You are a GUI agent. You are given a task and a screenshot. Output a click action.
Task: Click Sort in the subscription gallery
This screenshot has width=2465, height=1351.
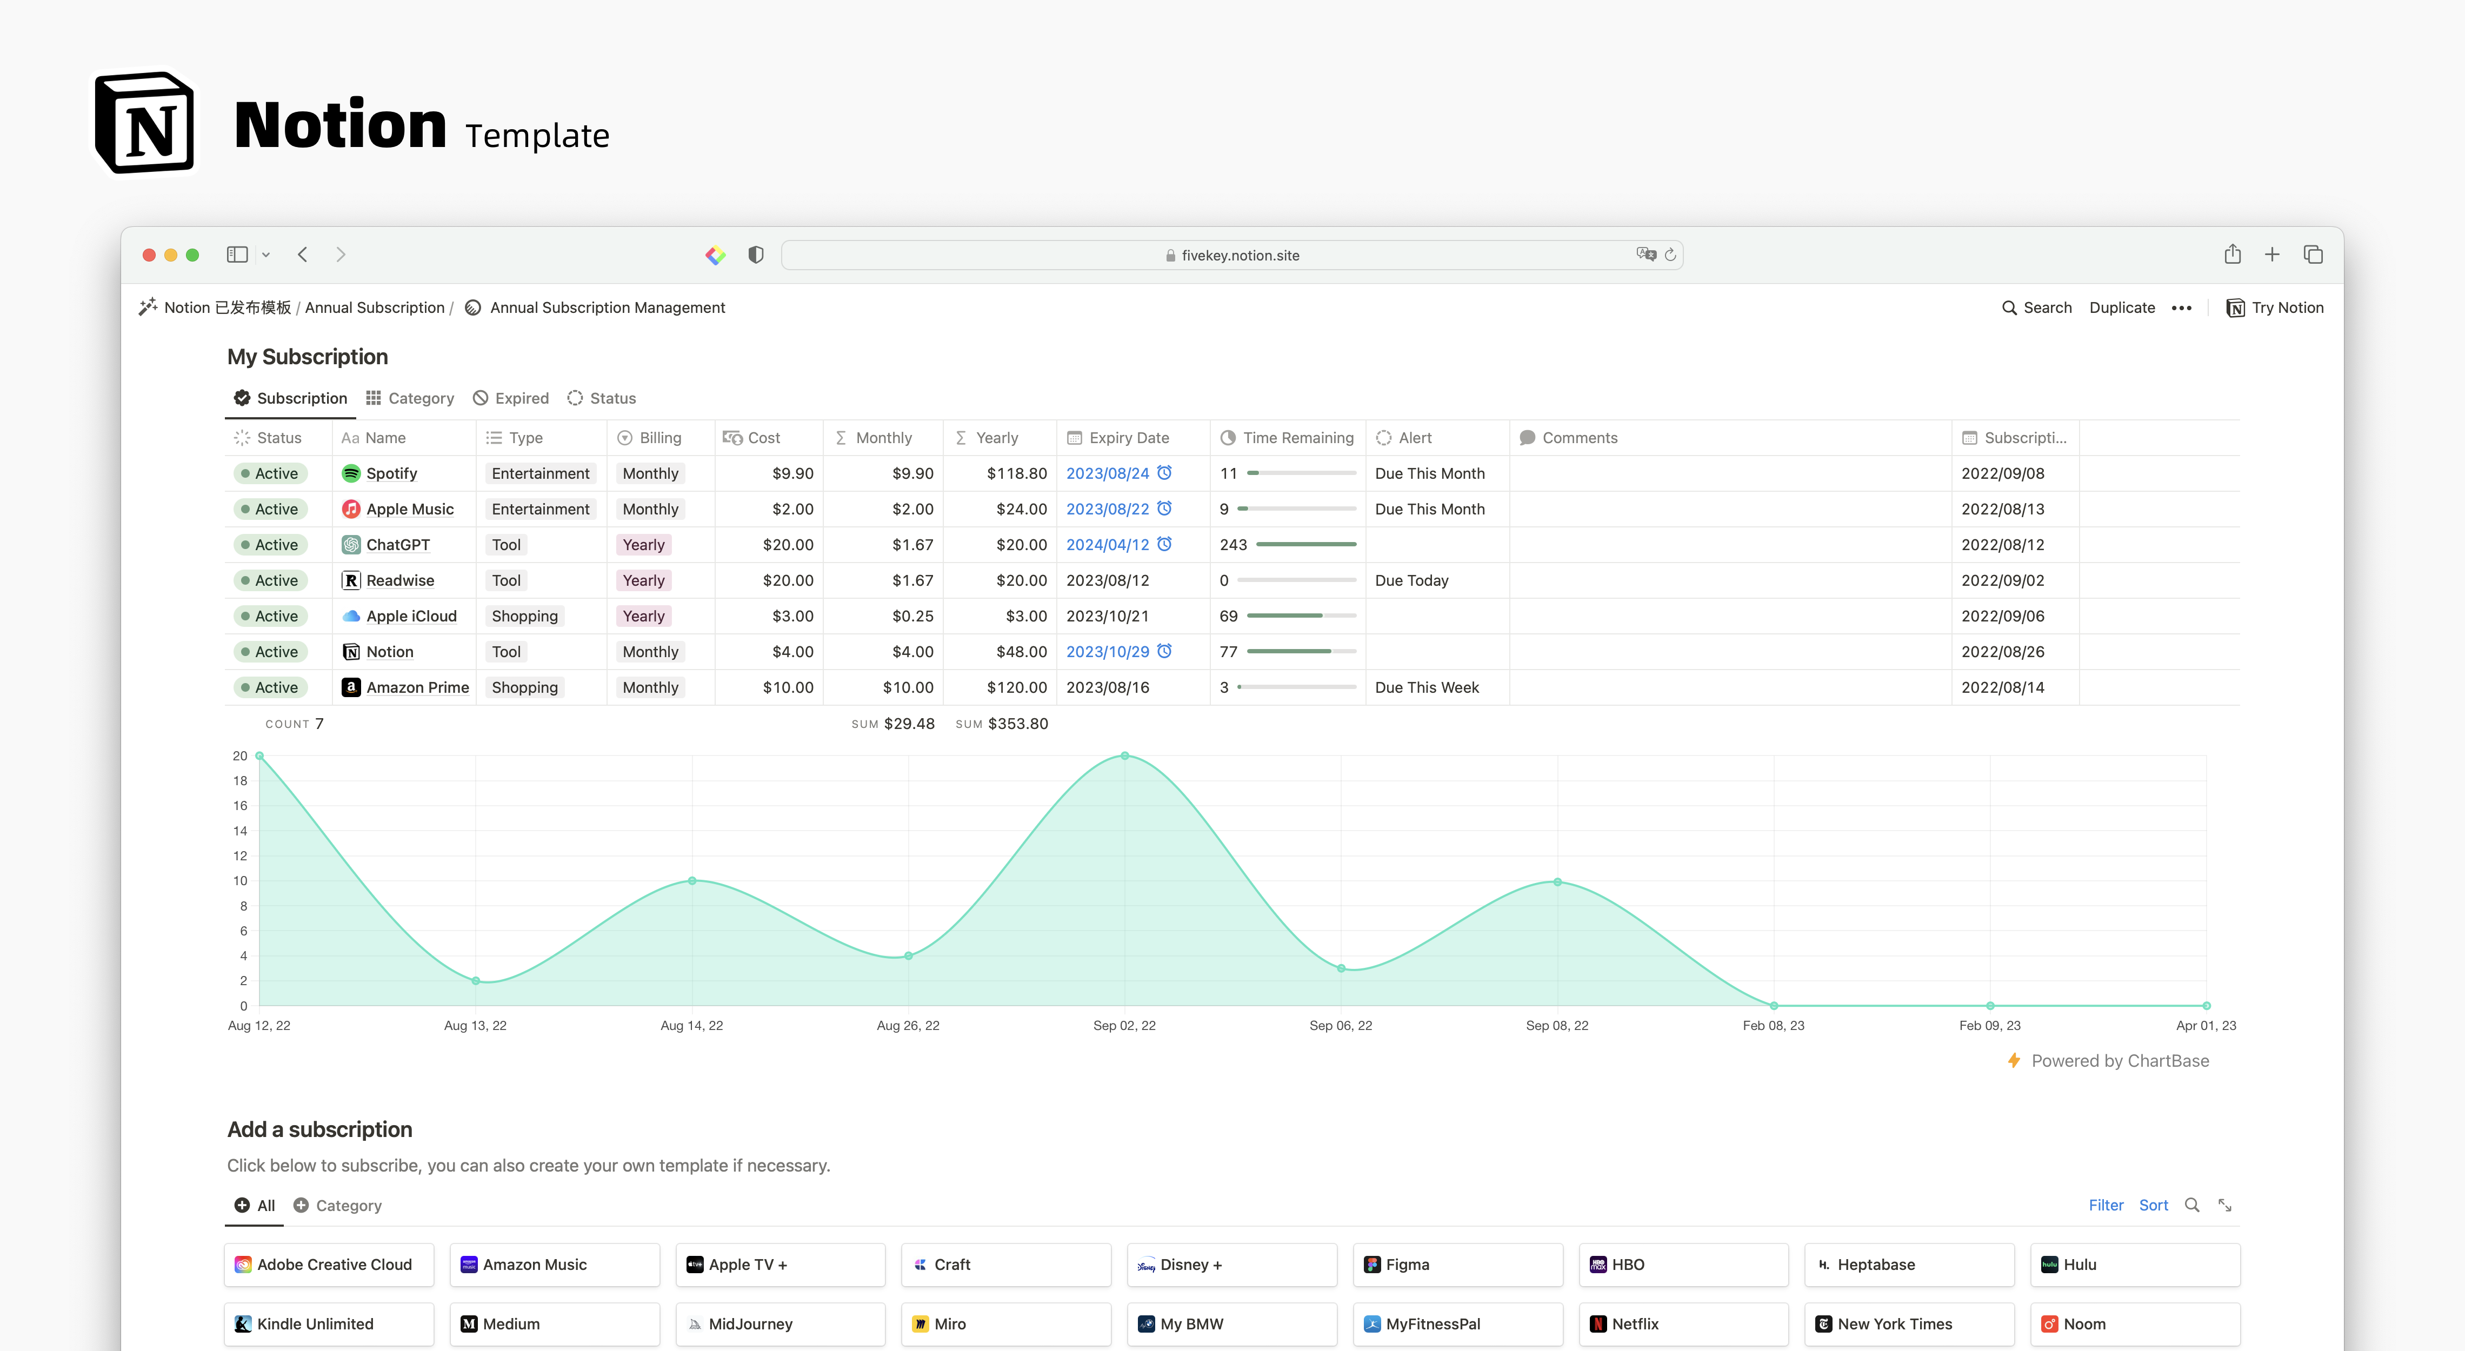(2153, 1206)
